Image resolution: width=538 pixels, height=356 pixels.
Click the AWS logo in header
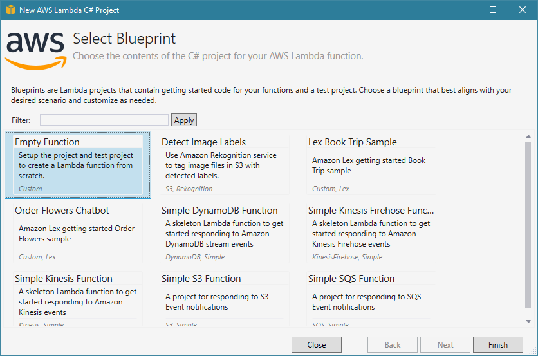(35, 48)
